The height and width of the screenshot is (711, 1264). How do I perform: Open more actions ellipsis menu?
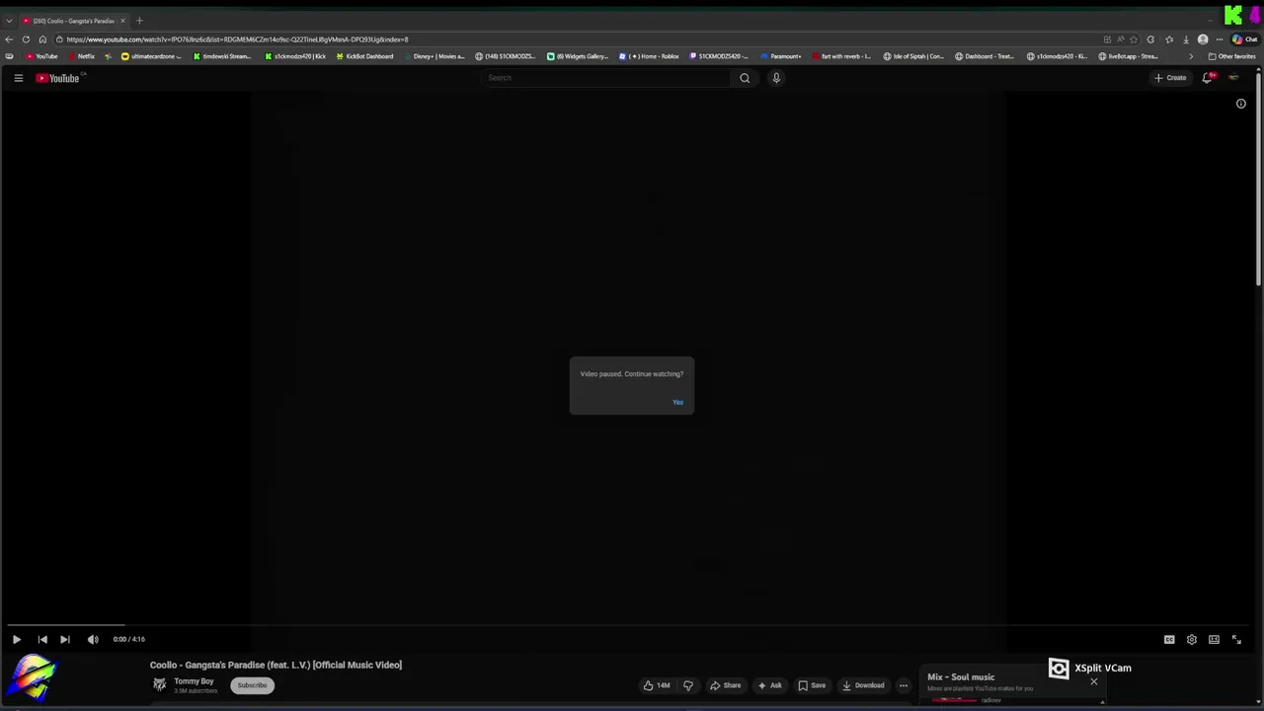pos(904,685)
